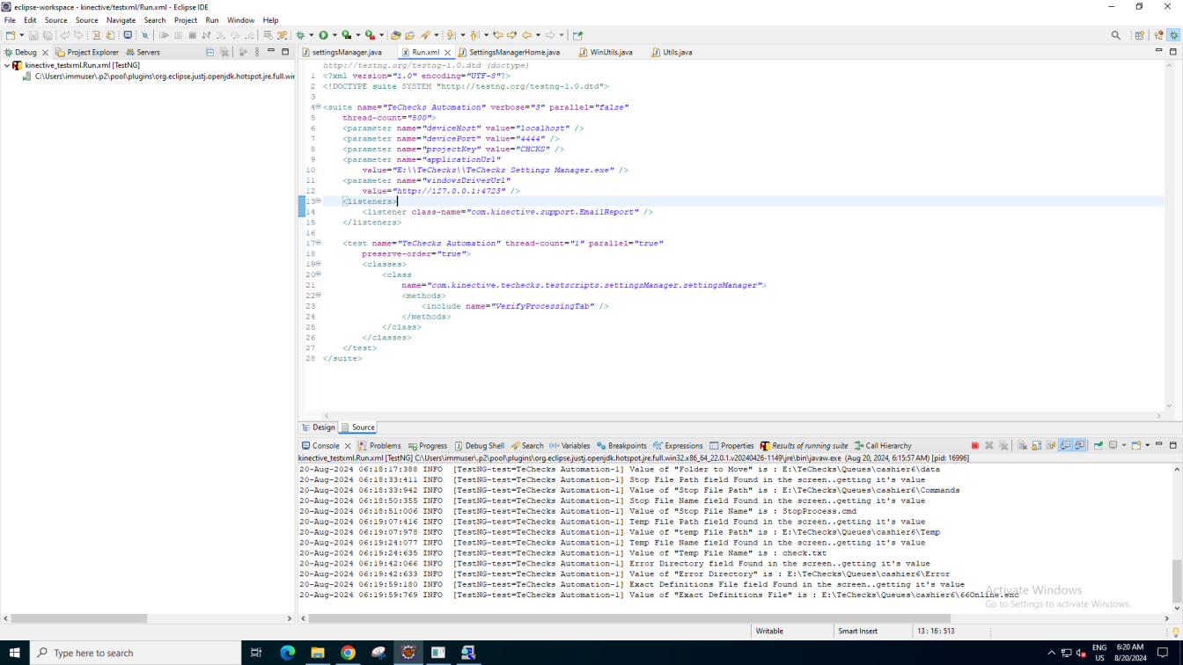
Task: Collapse the kinective_testxml.Run.xml tree node
Action: pyautogui.click(x=7, y=65)
